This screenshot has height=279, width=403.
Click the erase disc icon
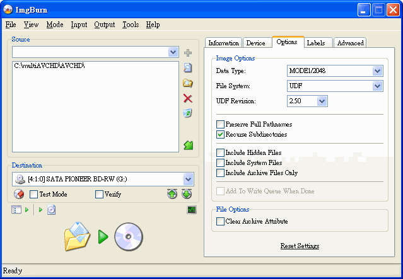click(19, 194)
